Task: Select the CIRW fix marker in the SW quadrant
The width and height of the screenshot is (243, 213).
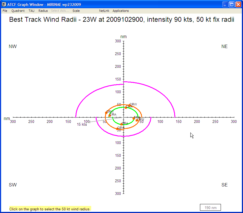Action: pos(117,129)
